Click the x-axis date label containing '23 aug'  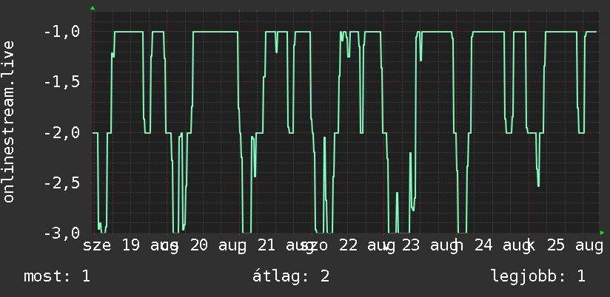pos(423,246)
